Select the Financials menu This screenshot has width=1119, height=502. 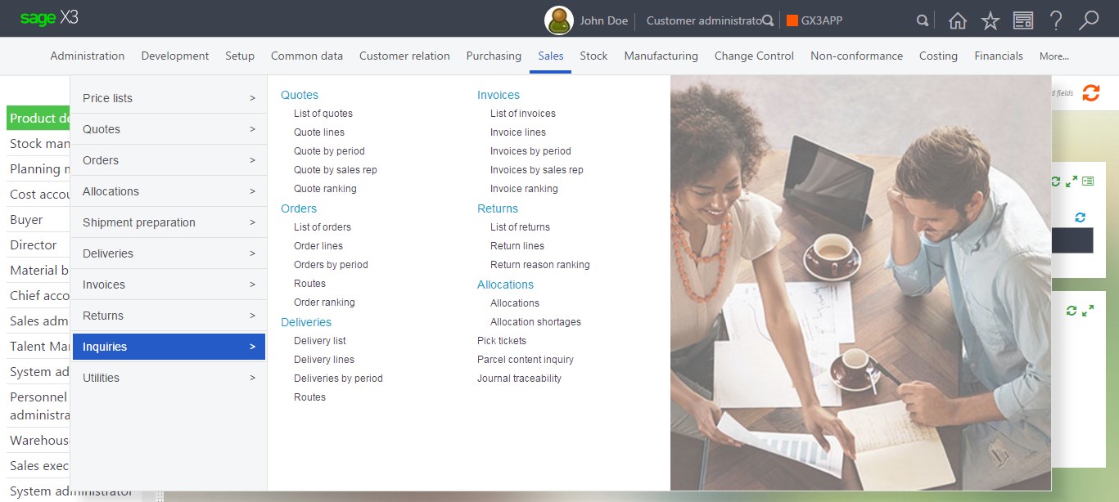(998, 56)
